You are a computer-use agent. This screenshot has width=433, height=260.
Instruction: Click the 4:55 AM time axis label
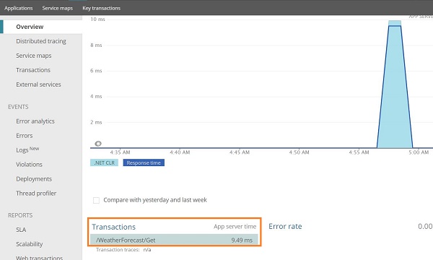coord(359,152)
